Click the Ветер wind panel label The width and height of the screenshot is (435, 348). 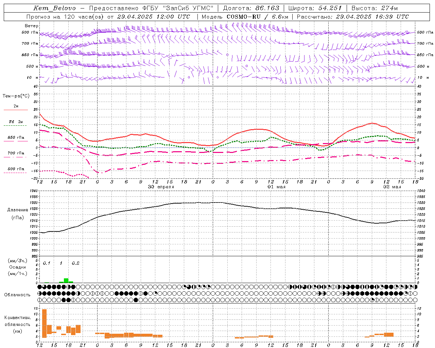coord(32,26)
